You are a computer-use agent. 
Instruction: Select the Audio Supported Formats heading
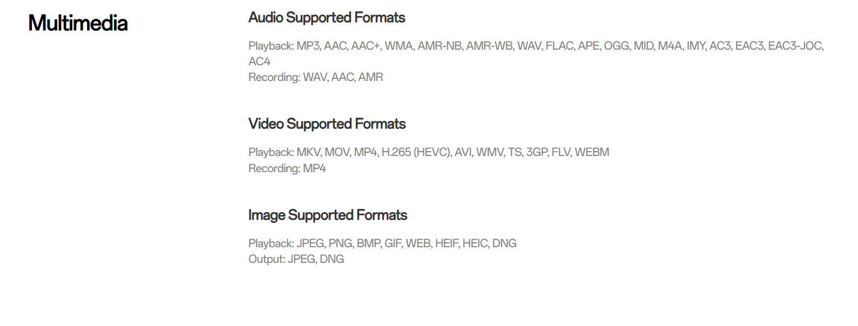point(326,18)
